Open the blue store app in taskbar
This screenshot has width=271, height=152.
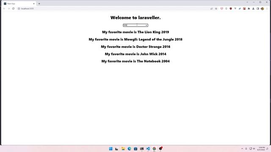[135, 149]
